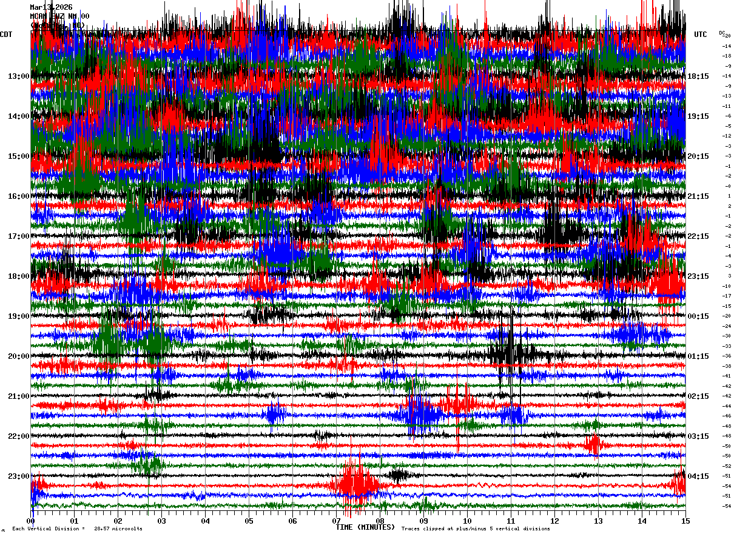Select the 21:00 CDT time label
The width and height of the screenshot is (734, 537).
pos(19,396)
